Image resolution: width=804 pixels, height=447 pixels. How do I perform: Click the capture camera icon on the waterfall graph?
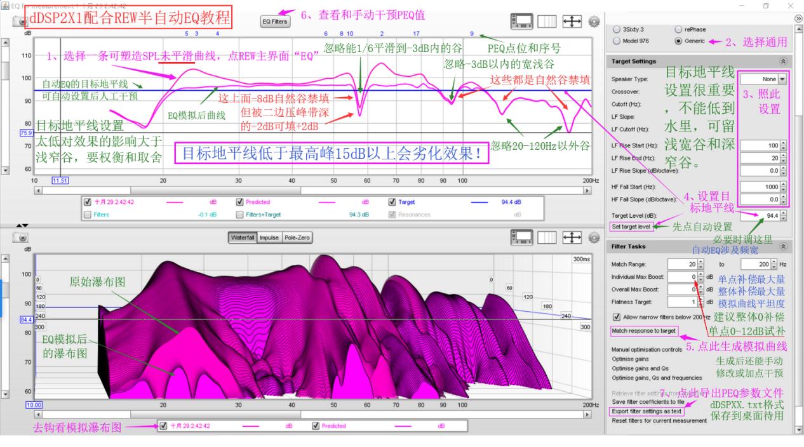[20, 237]
